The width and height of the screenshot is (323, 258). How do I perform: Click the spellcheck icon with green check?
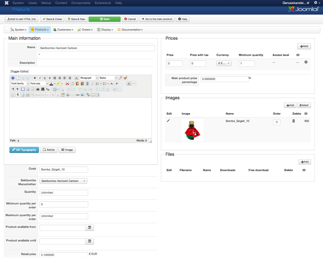(88, 95)
